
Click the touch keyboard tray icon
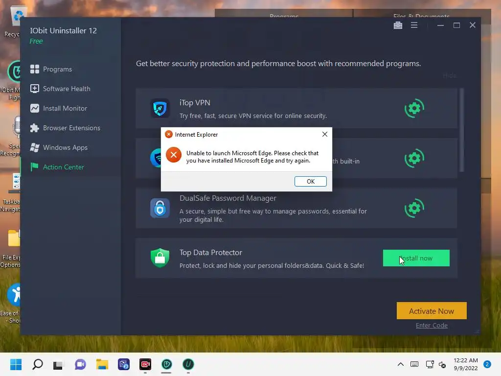(414, 364)
